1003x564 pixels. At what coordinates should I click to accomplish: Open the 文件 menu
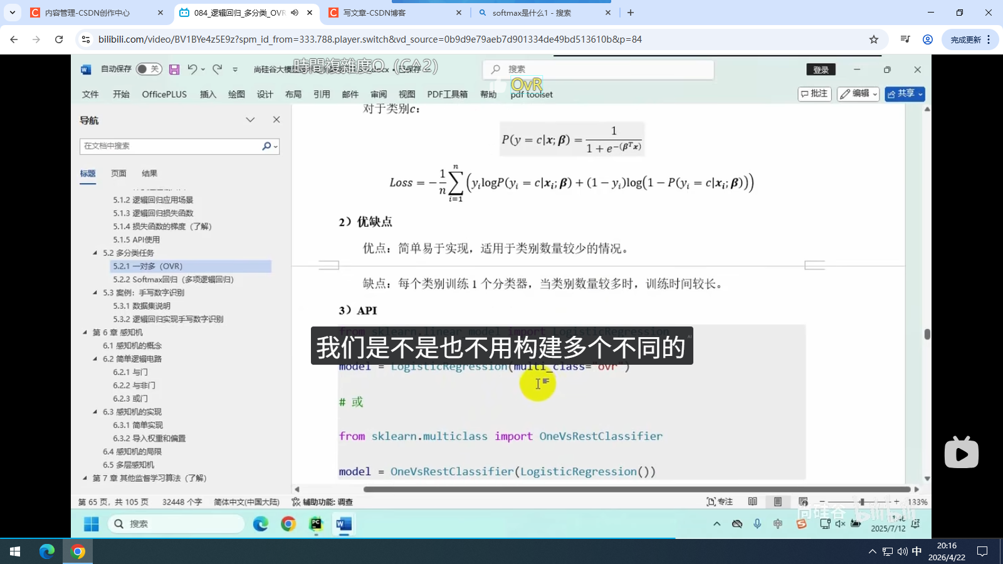pyautogui.click(x=90, y=94)
